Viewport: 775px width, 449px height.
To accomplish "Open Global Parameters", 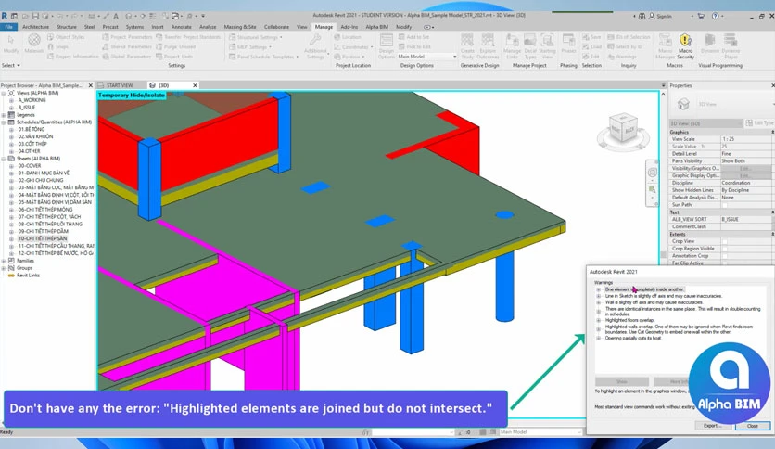I will pos(126,57).
